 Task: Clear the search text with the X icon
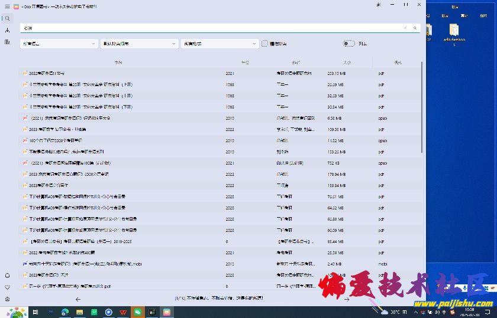(x=405, y=28)
